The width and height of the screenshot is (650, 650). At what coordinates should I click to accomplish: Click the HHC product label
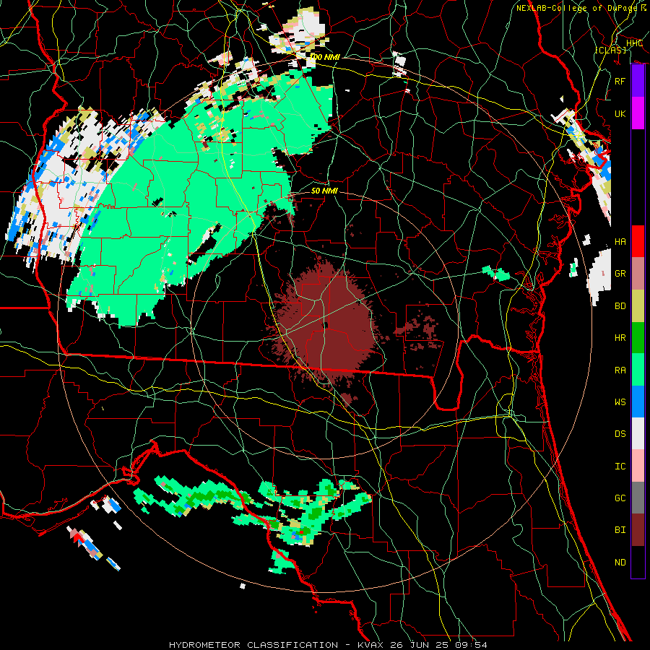[634, 43]
